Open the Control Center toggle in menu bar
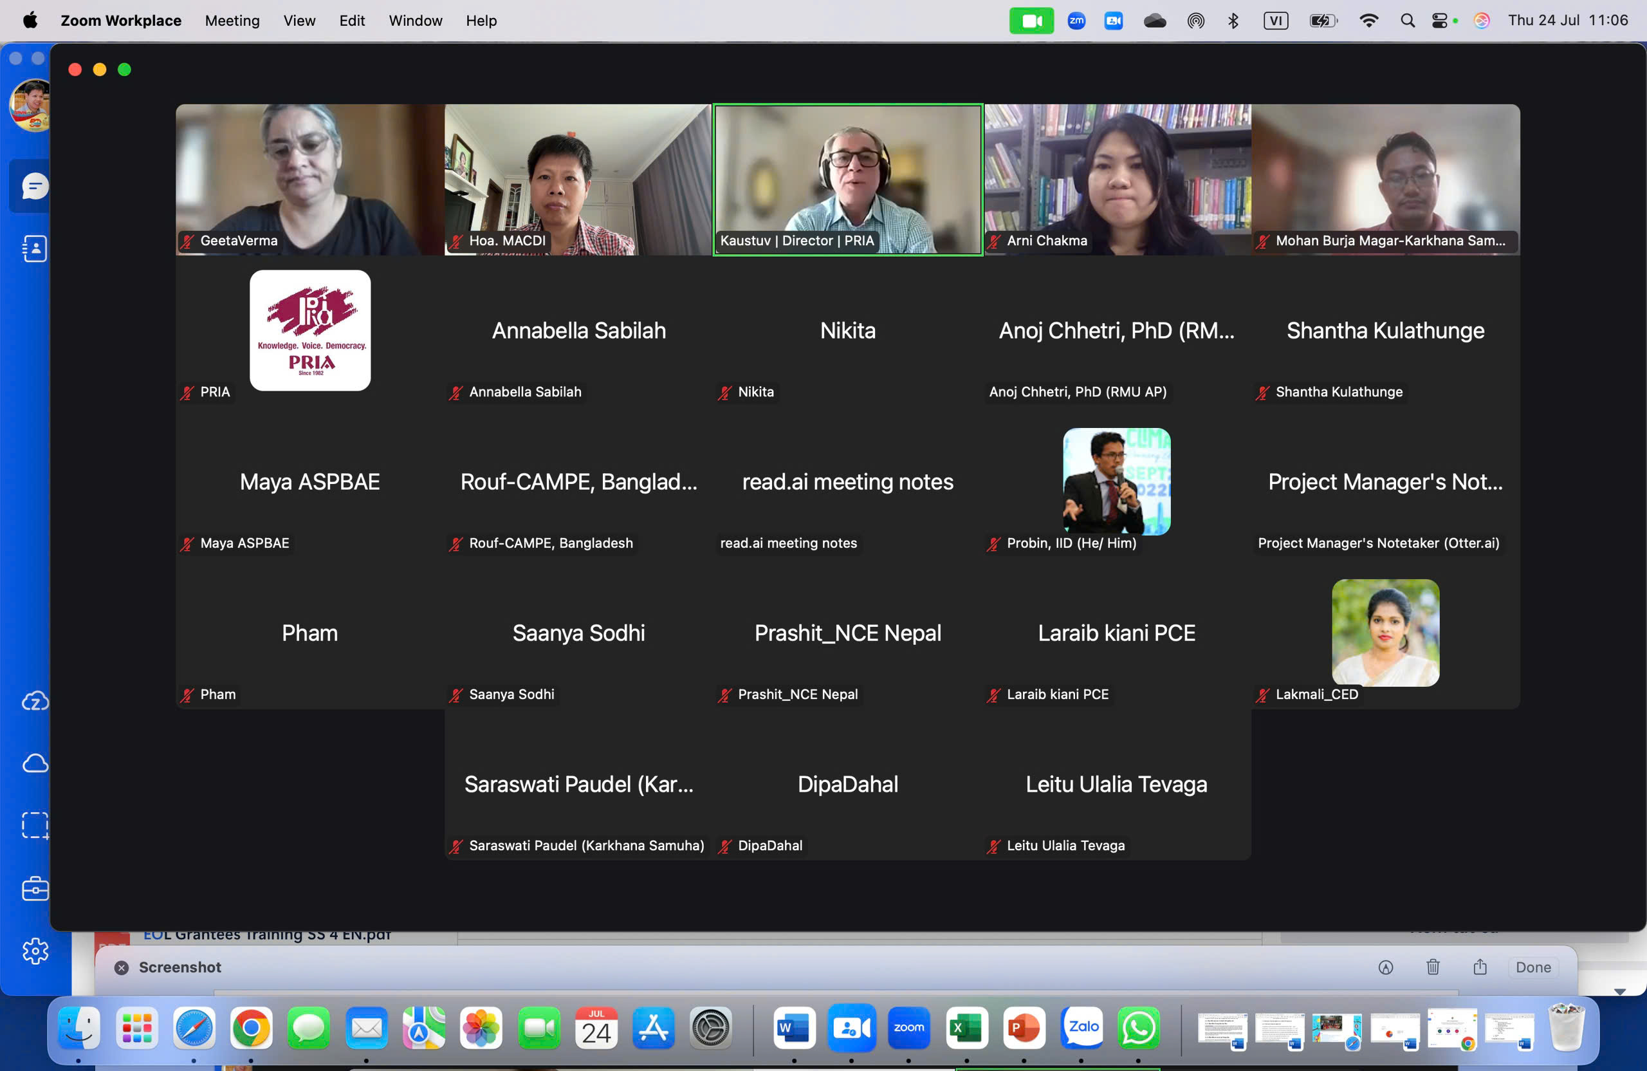The image size is (1647, 1071). 1439,21
